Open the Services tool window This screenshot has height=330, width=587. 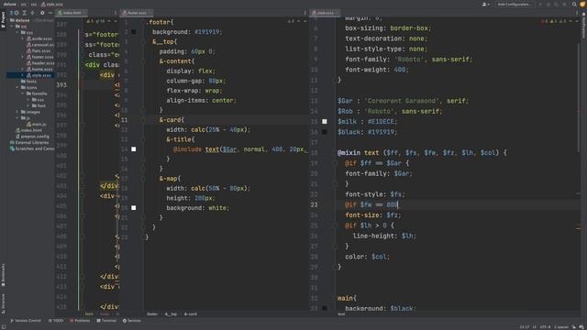132,321
